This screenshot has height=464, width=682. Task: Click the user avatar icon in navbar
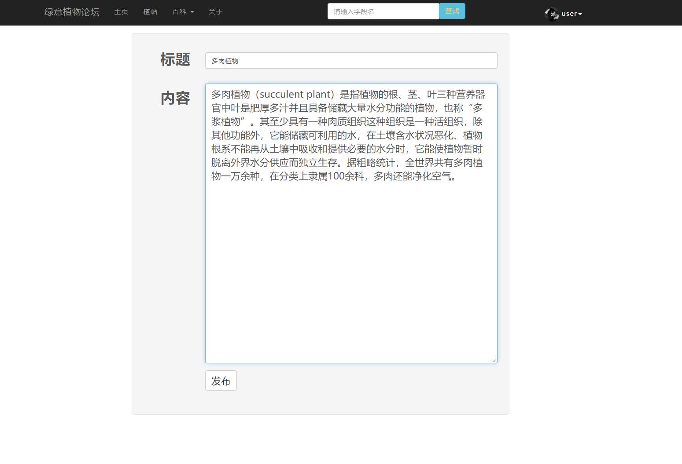[551, 14]
